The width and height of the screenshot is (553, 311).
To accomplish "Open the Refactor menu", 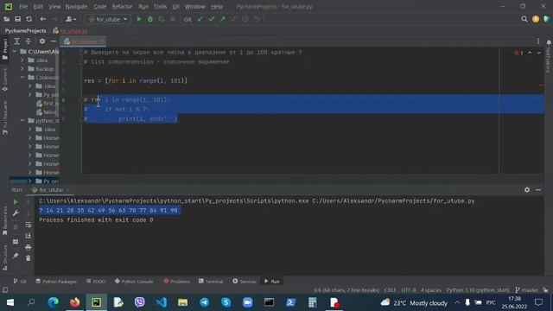I will [x=122, y=6].
